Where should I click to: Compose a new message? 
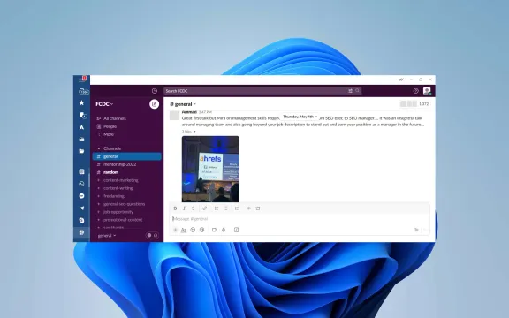tap(154, 104)
